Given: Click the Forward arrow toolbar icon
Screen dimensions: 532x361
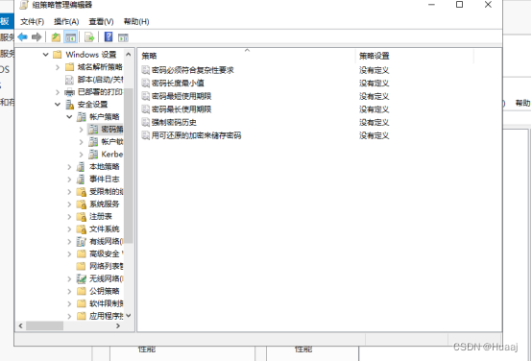Looking at the screenshot, I should click(36, 37).
